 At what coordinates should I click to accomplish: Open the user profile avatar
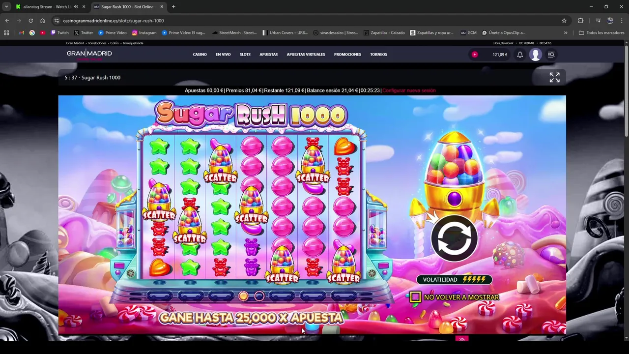[535, 55]
